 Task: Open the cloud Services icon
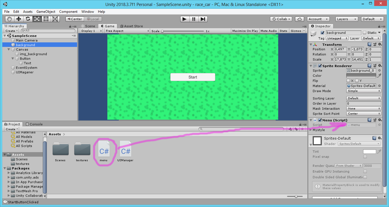click(299, 19)
